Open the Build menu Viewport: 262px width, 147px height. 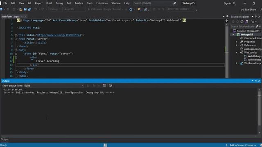click(49, 3)
